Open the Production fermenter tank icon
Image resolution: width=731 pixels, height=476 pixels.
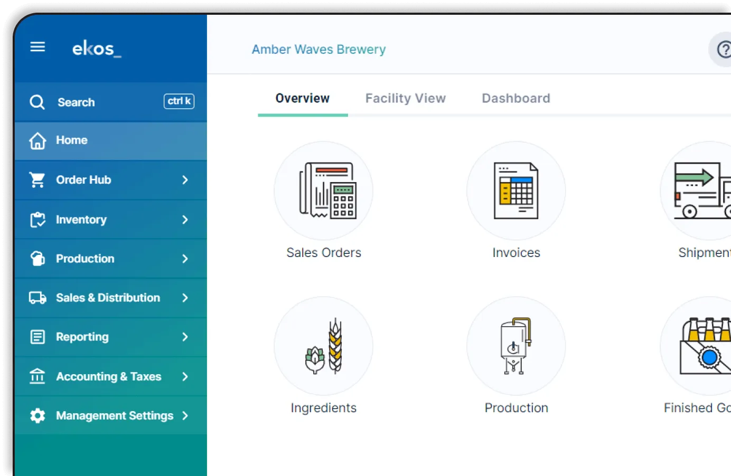pos(516,346)
